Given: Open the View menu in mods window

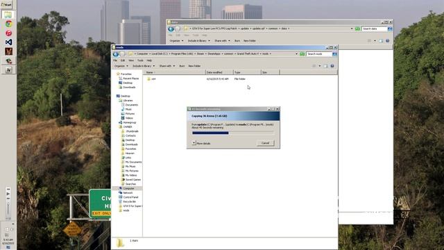Looking at the screenshot, I should [131, 60].
